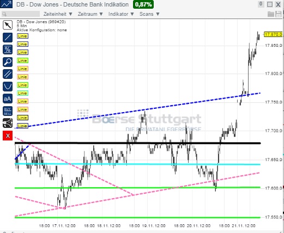This screenshot has height=233, width=284.
Task: Click the last Linie label at list bottom
Action: [22, 126]
